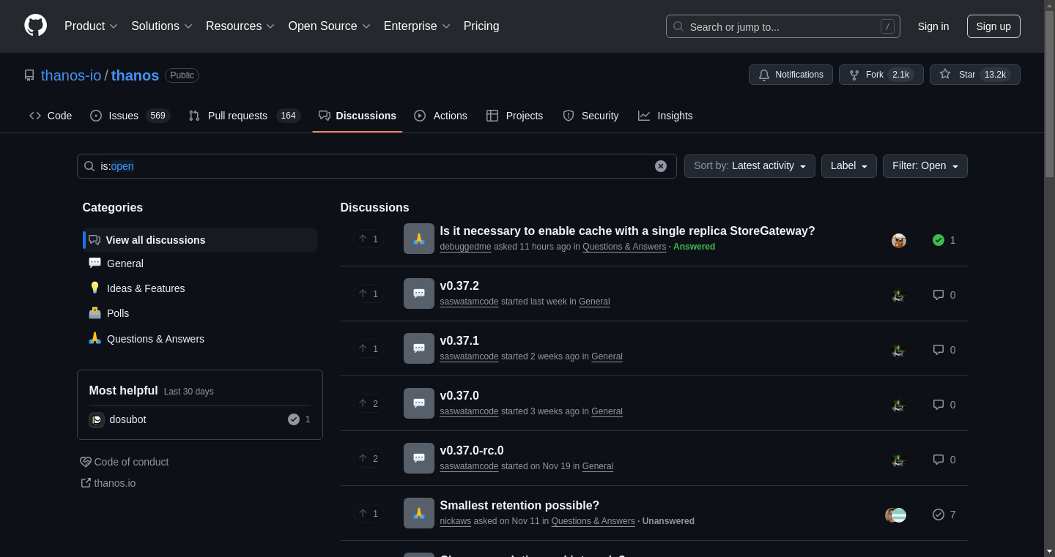Open the GitHub home logo

[35, 26]
